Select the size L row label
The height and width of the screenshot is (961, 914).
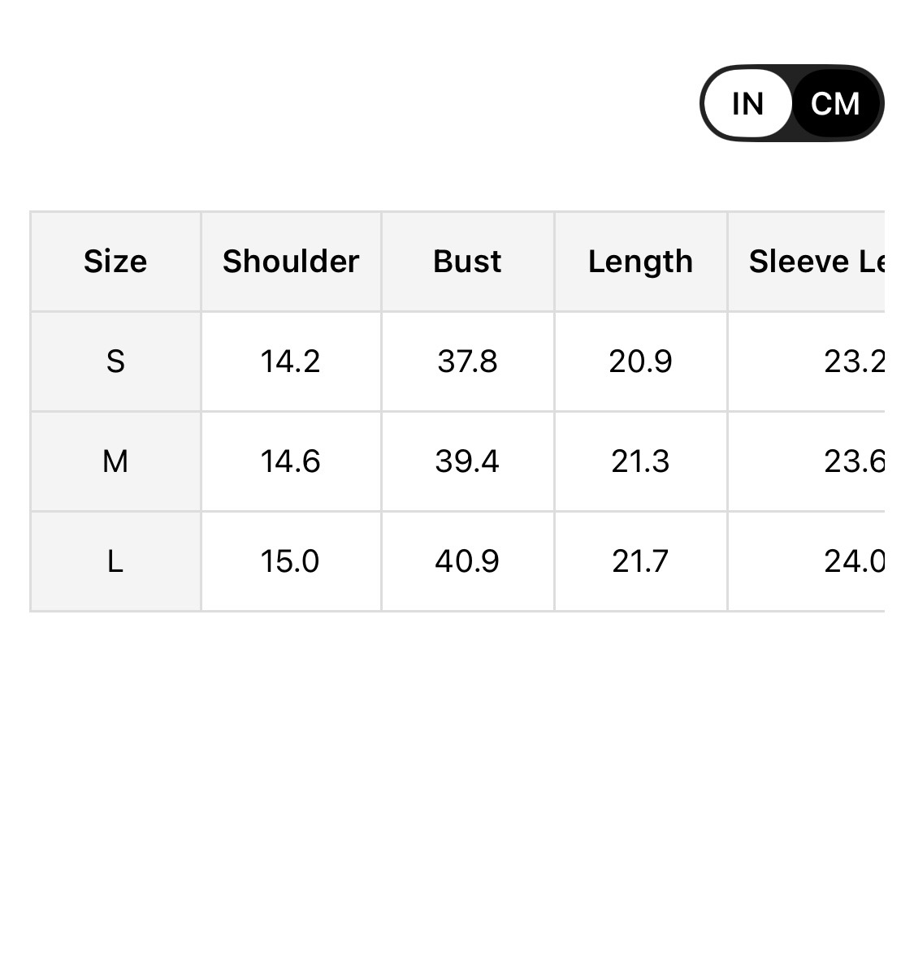pos(115,561)
